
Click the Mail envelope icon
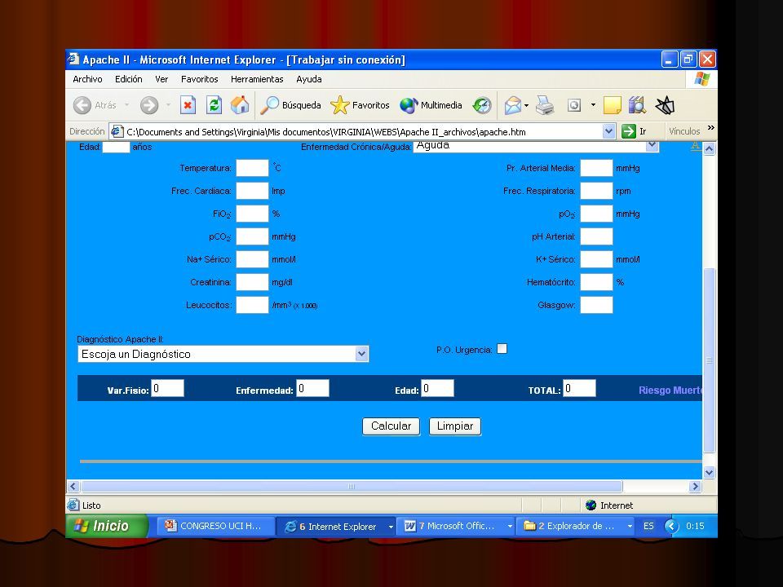(x=512, y=105)
